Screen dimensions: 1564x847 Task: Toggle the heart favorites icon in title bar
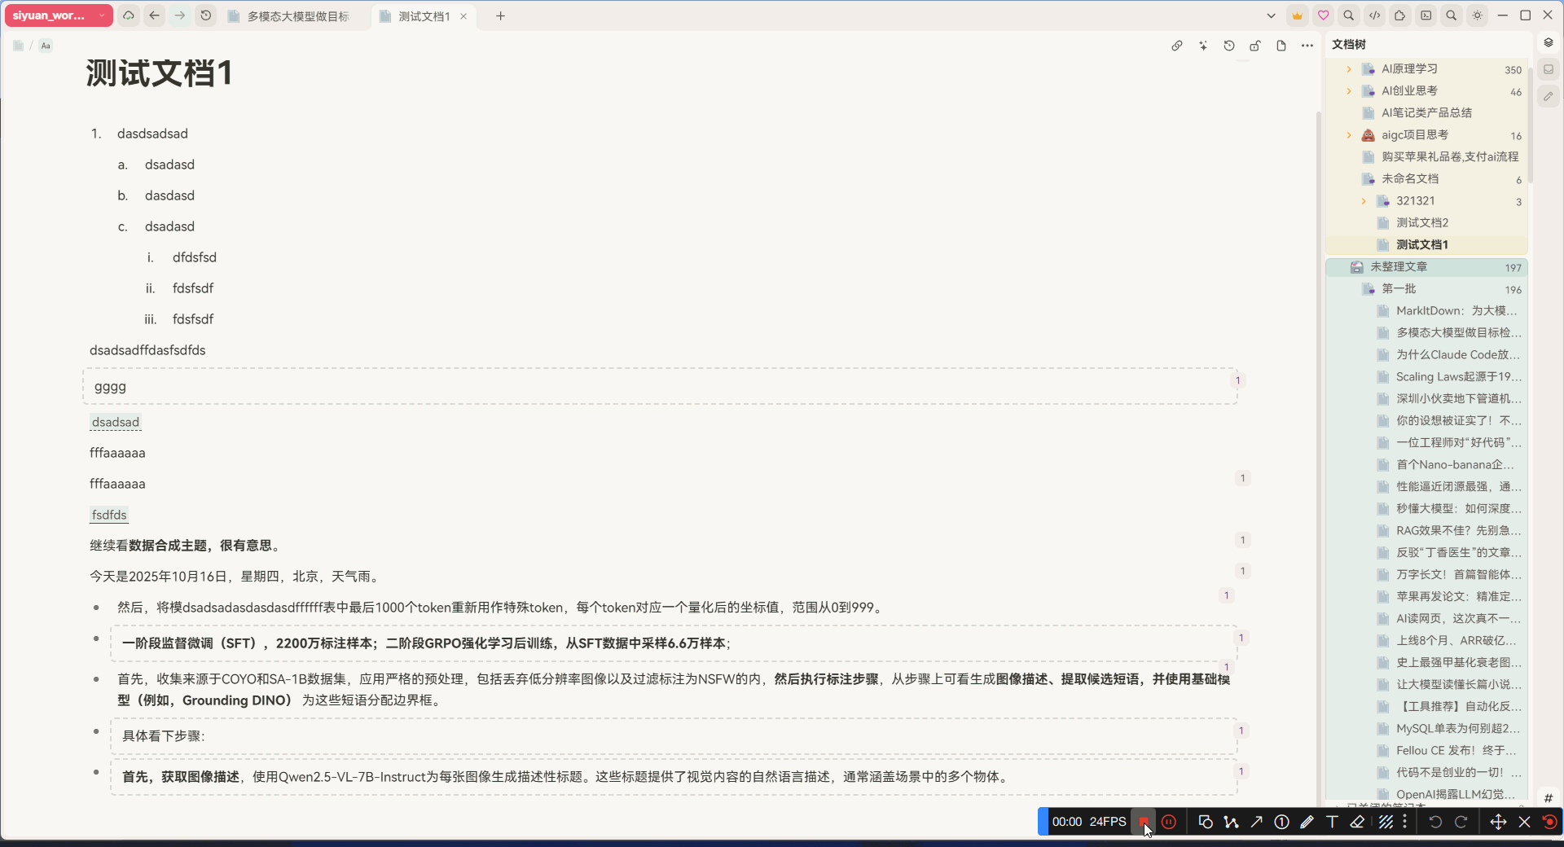point(1322,15)
